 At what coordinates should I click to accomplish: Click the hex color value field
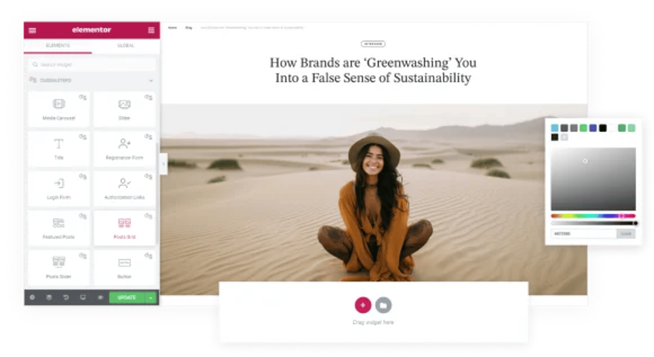pos(583,233)
